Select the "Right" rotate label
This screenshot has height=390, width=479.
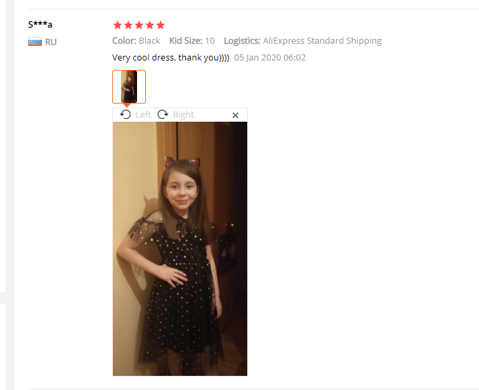pyautogui.click(x=183, y=114)
